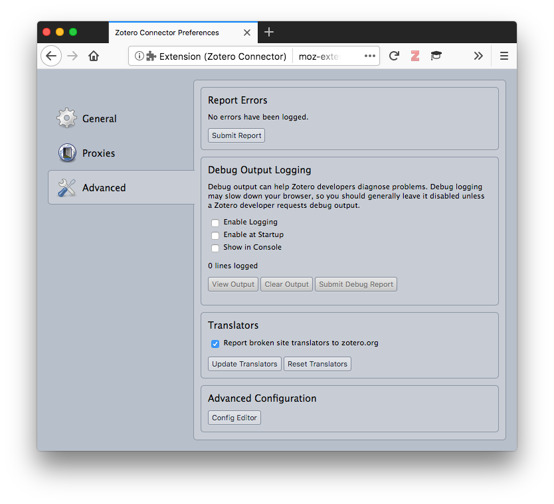Expand the toolbar overflow chevron menu

[478, 56]
